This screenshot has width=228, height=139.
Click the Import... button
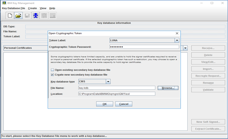pos(208,69)
